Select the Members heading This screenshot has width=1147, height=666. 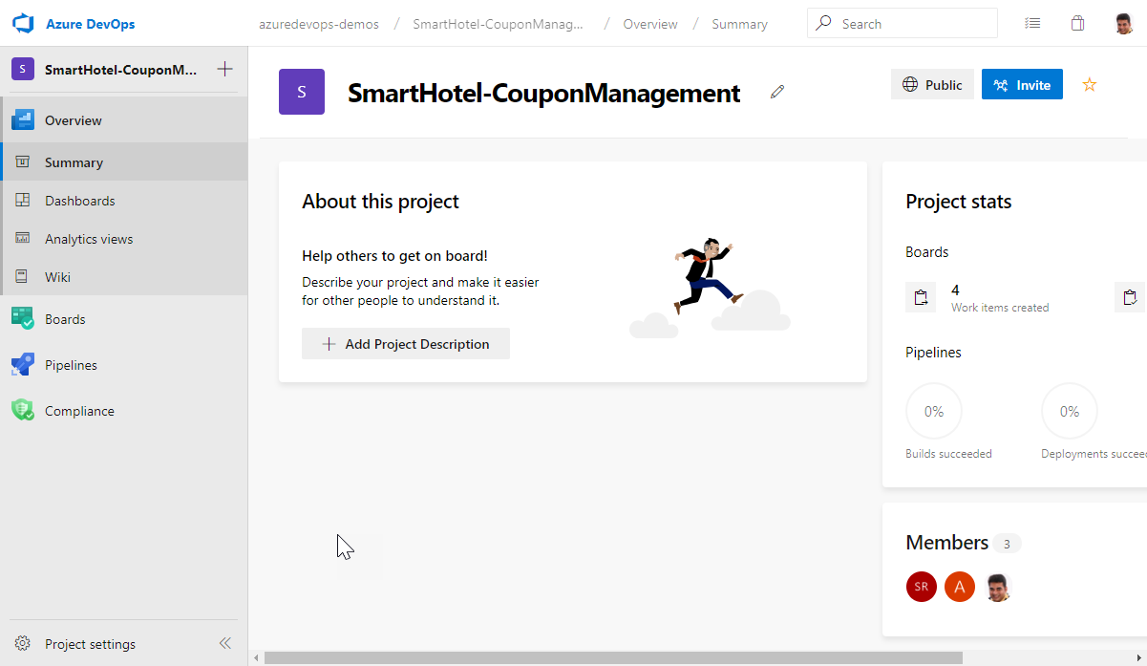pos(946,543)
